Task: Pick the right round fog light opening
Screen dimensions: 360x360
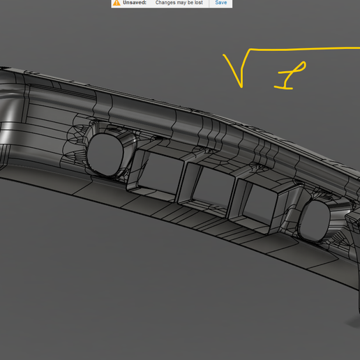Action: click(315, 221)
